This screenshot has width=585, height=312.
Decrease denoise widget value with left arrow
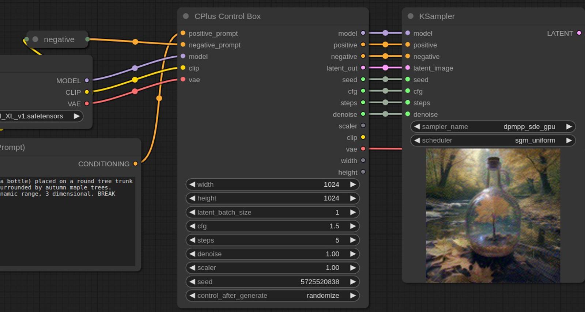[x=192, y=254]
